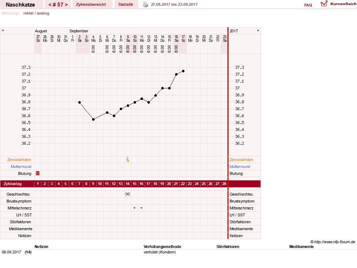Click the left Muttermund row label
Viewport: 357px width, 268px height.
tap(21, 167)
